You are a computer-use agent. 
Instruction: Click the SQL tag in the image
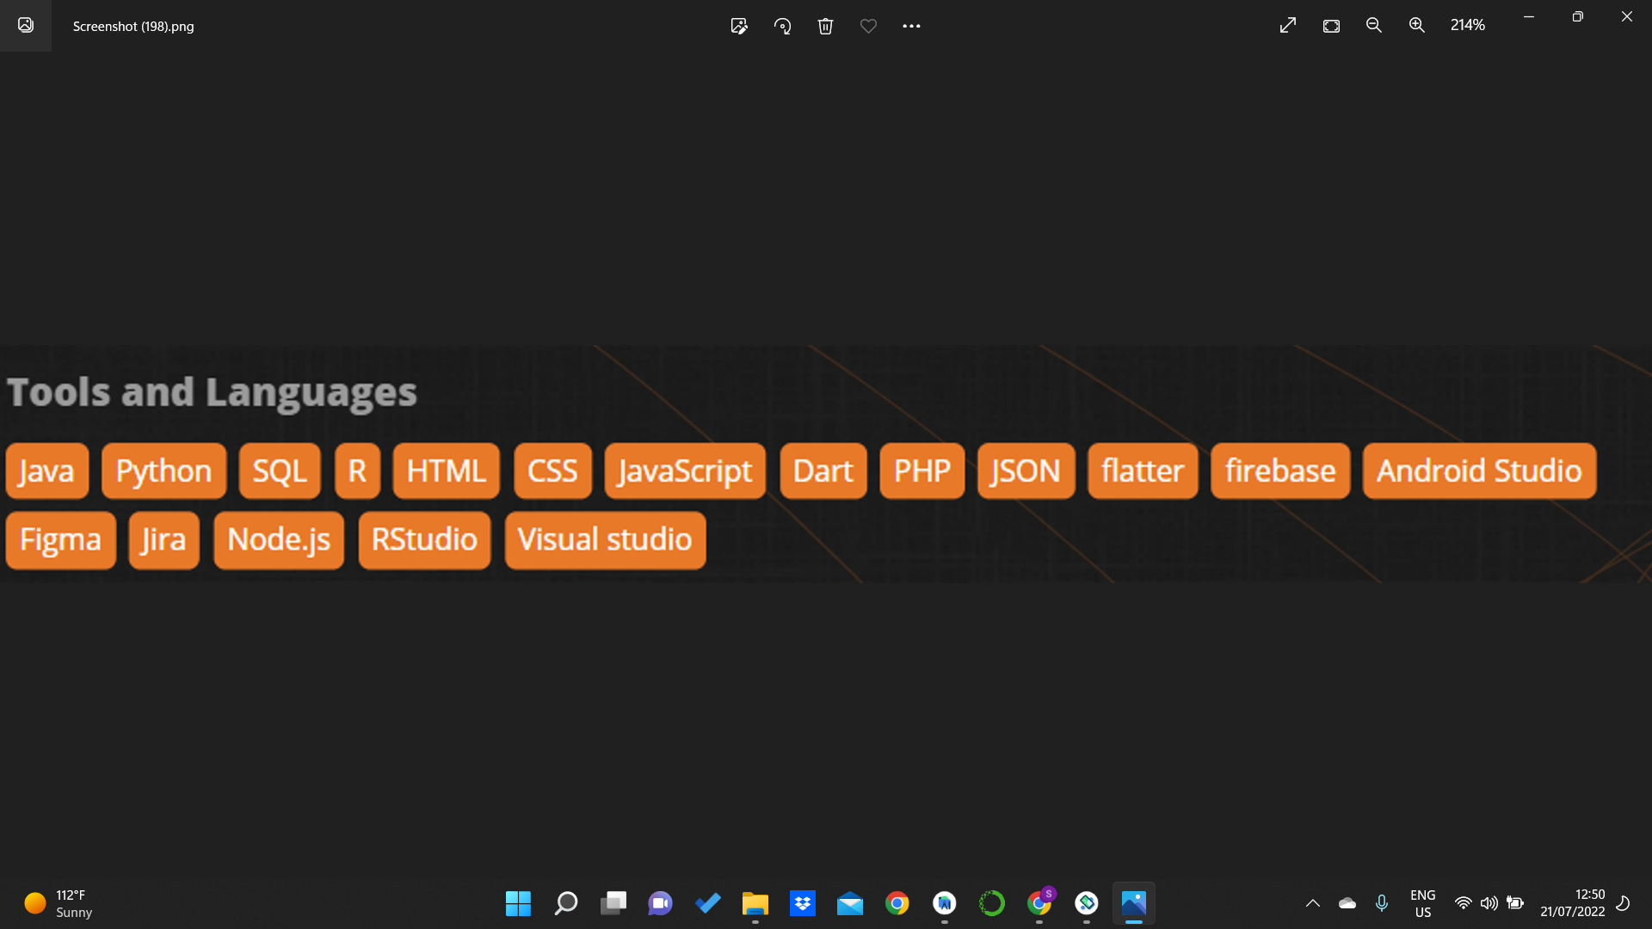tap(280, 471)
